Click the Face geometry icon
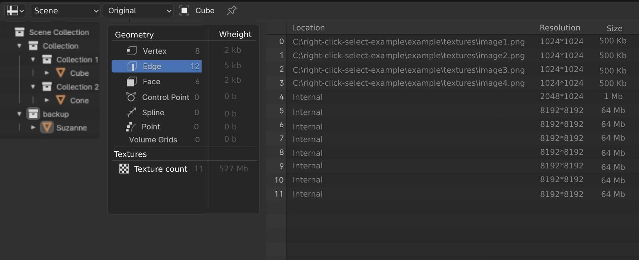Viewport: 639px width, 260px height. 132,82
